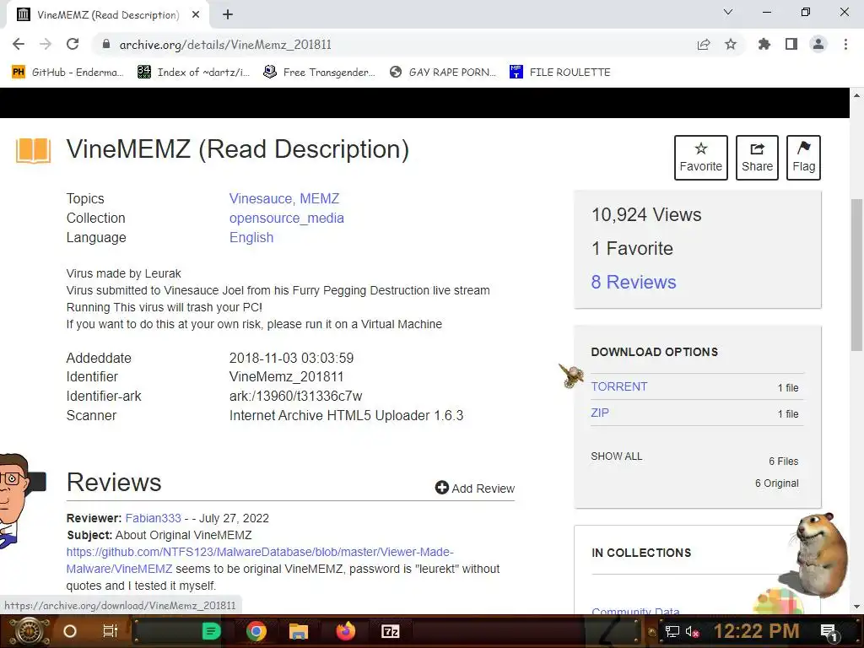Image resolution: width=864 pixels, height=648 pixels.
Task: Open the green notes app in taskbar
Action: pos(211,631)
